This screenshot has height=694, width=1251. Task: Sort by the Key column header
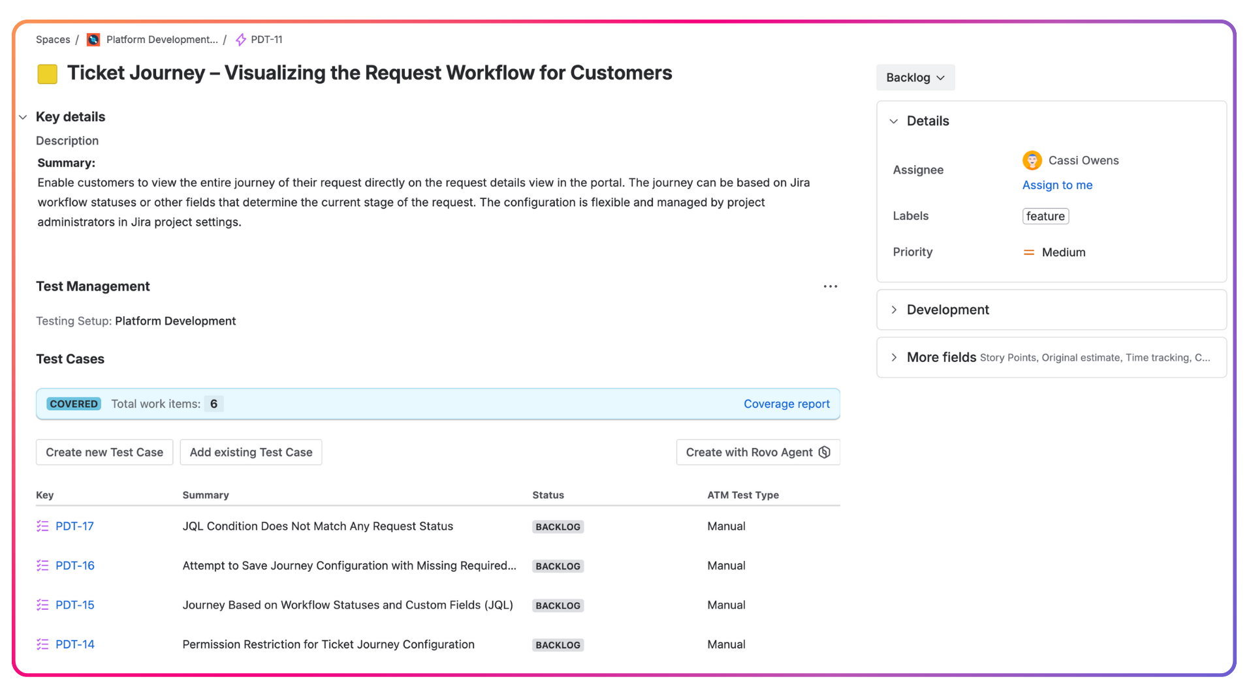(45, 495)
